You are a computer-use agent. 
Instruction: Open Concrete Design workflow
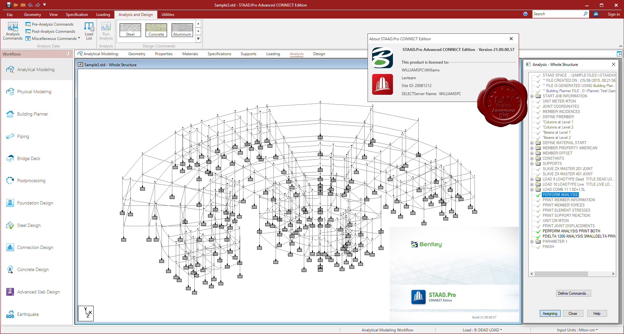(36, 269)
